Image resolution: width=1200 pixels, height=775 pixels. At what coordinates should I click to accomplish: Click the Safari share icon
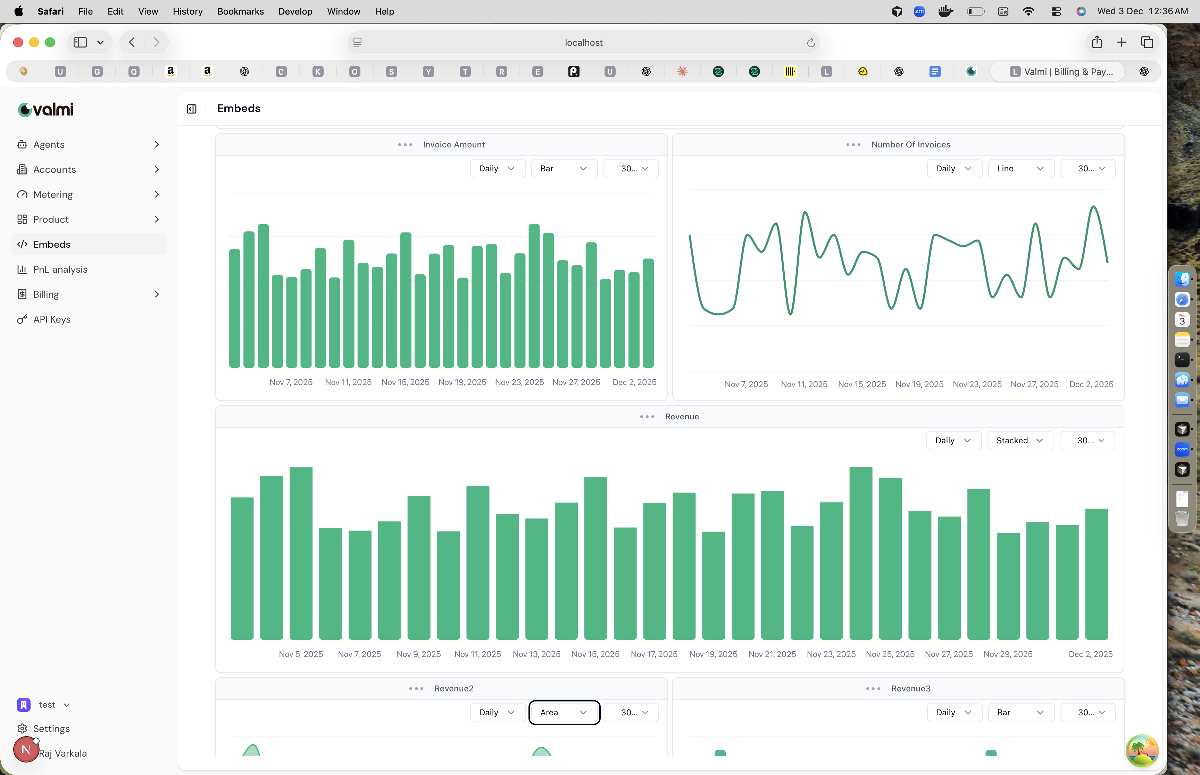1096,42
